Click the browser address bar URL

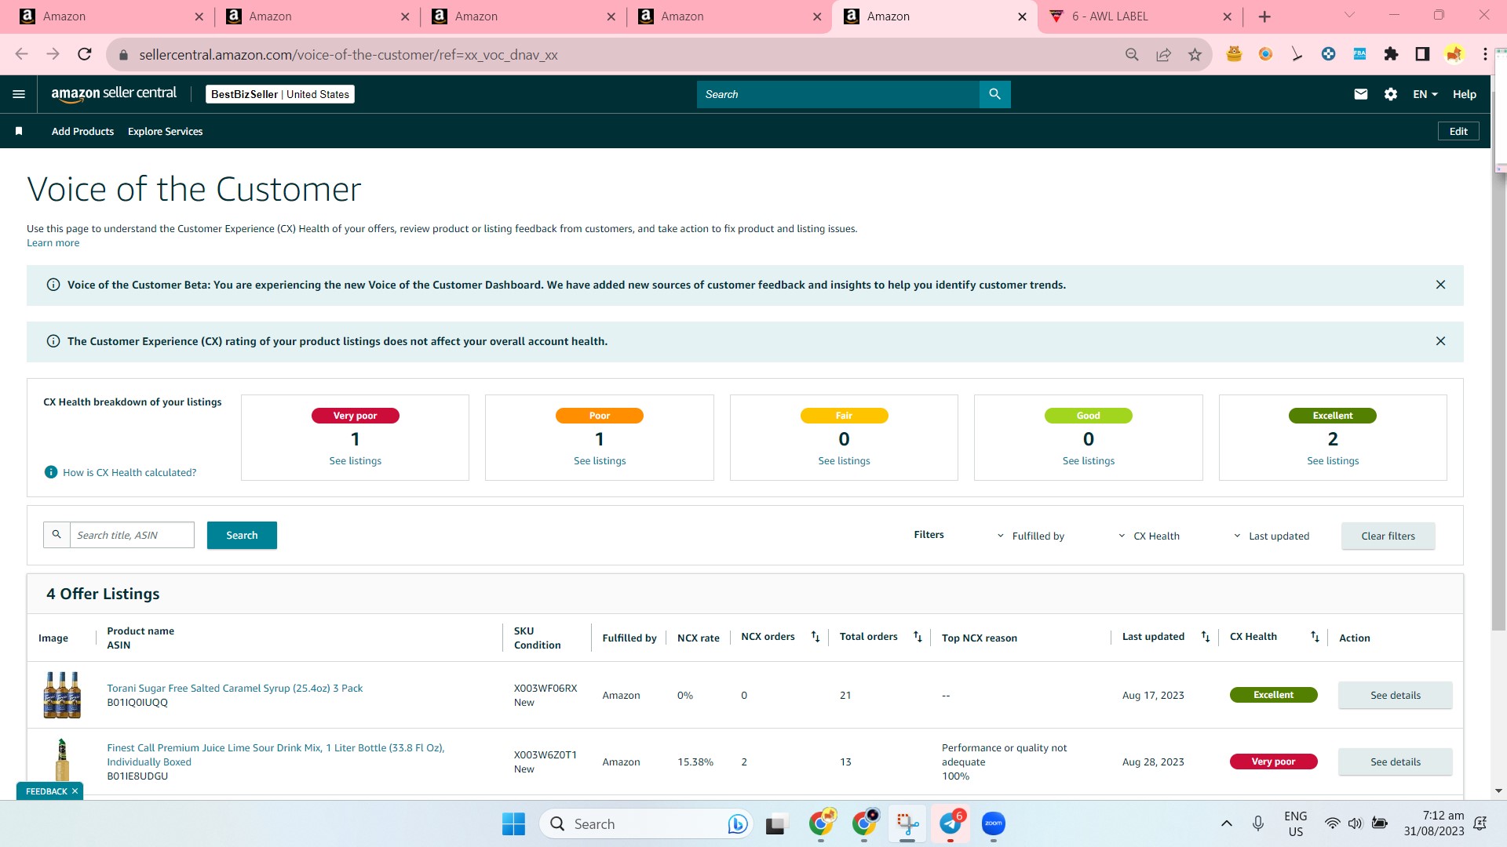coord(348,55)
